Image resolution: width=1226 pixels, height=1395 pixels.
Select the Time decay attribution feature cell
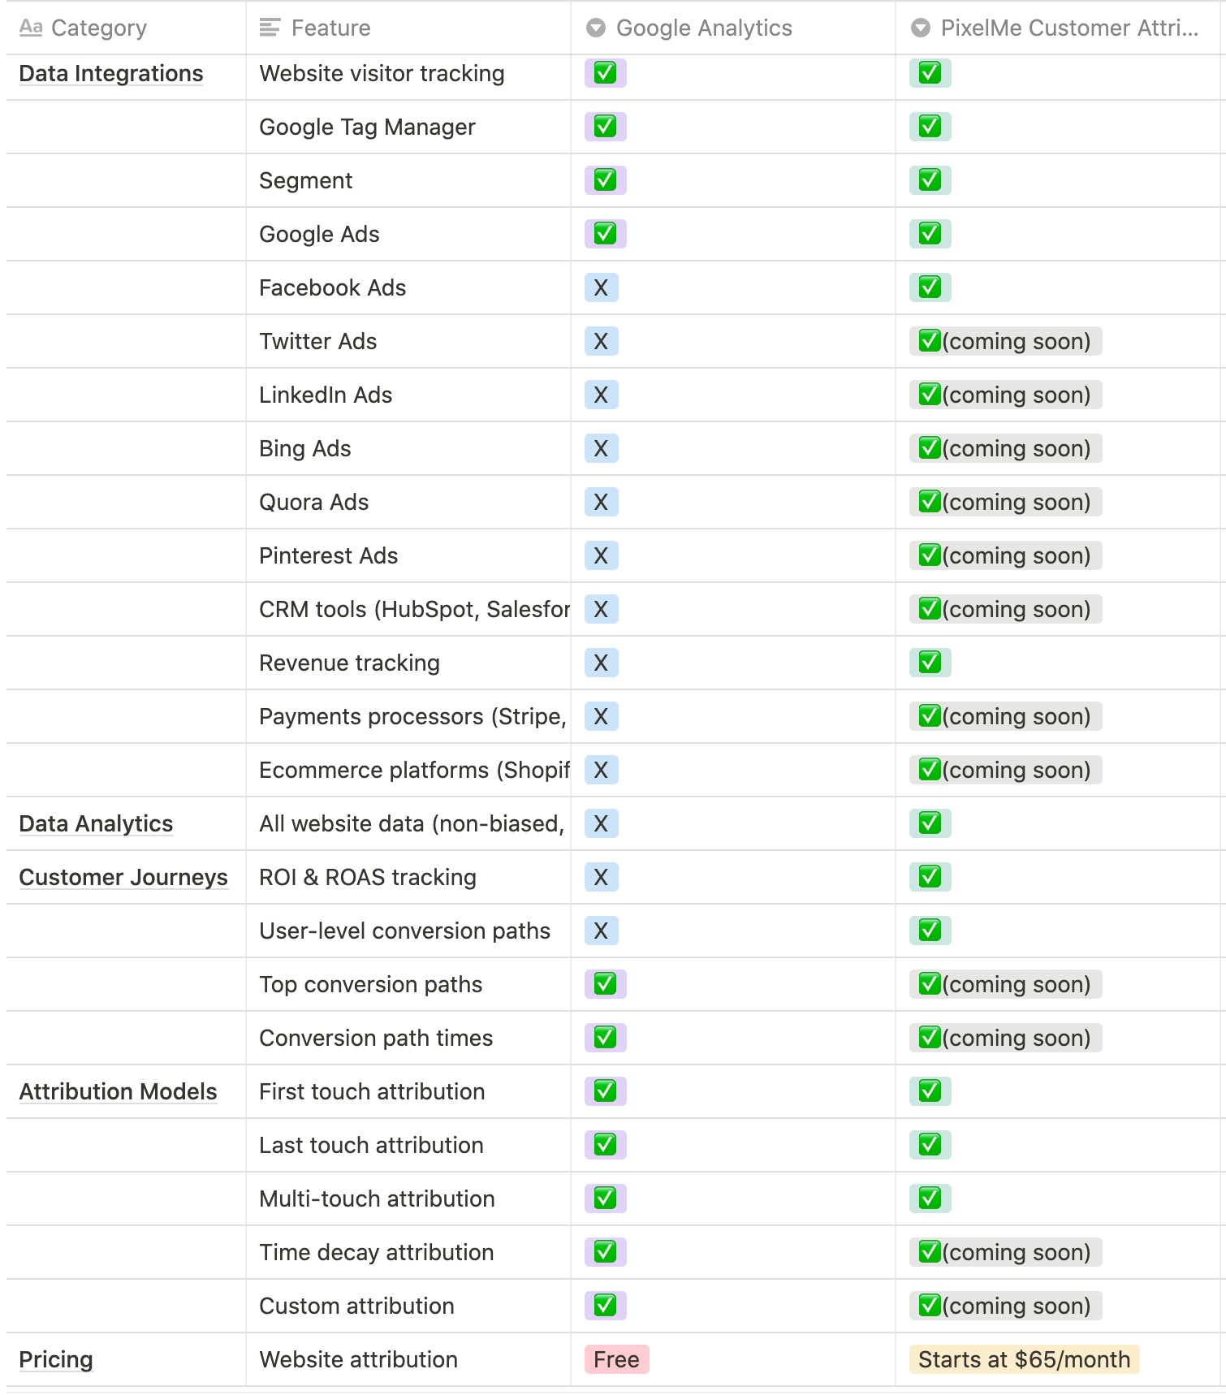pyautogui.click(x=376, y=1252)
